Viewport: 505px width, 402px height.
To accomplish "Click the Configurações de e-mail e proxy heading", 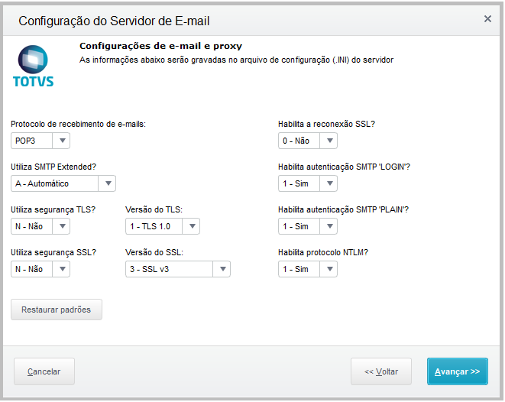I will (x=160, y=47).
